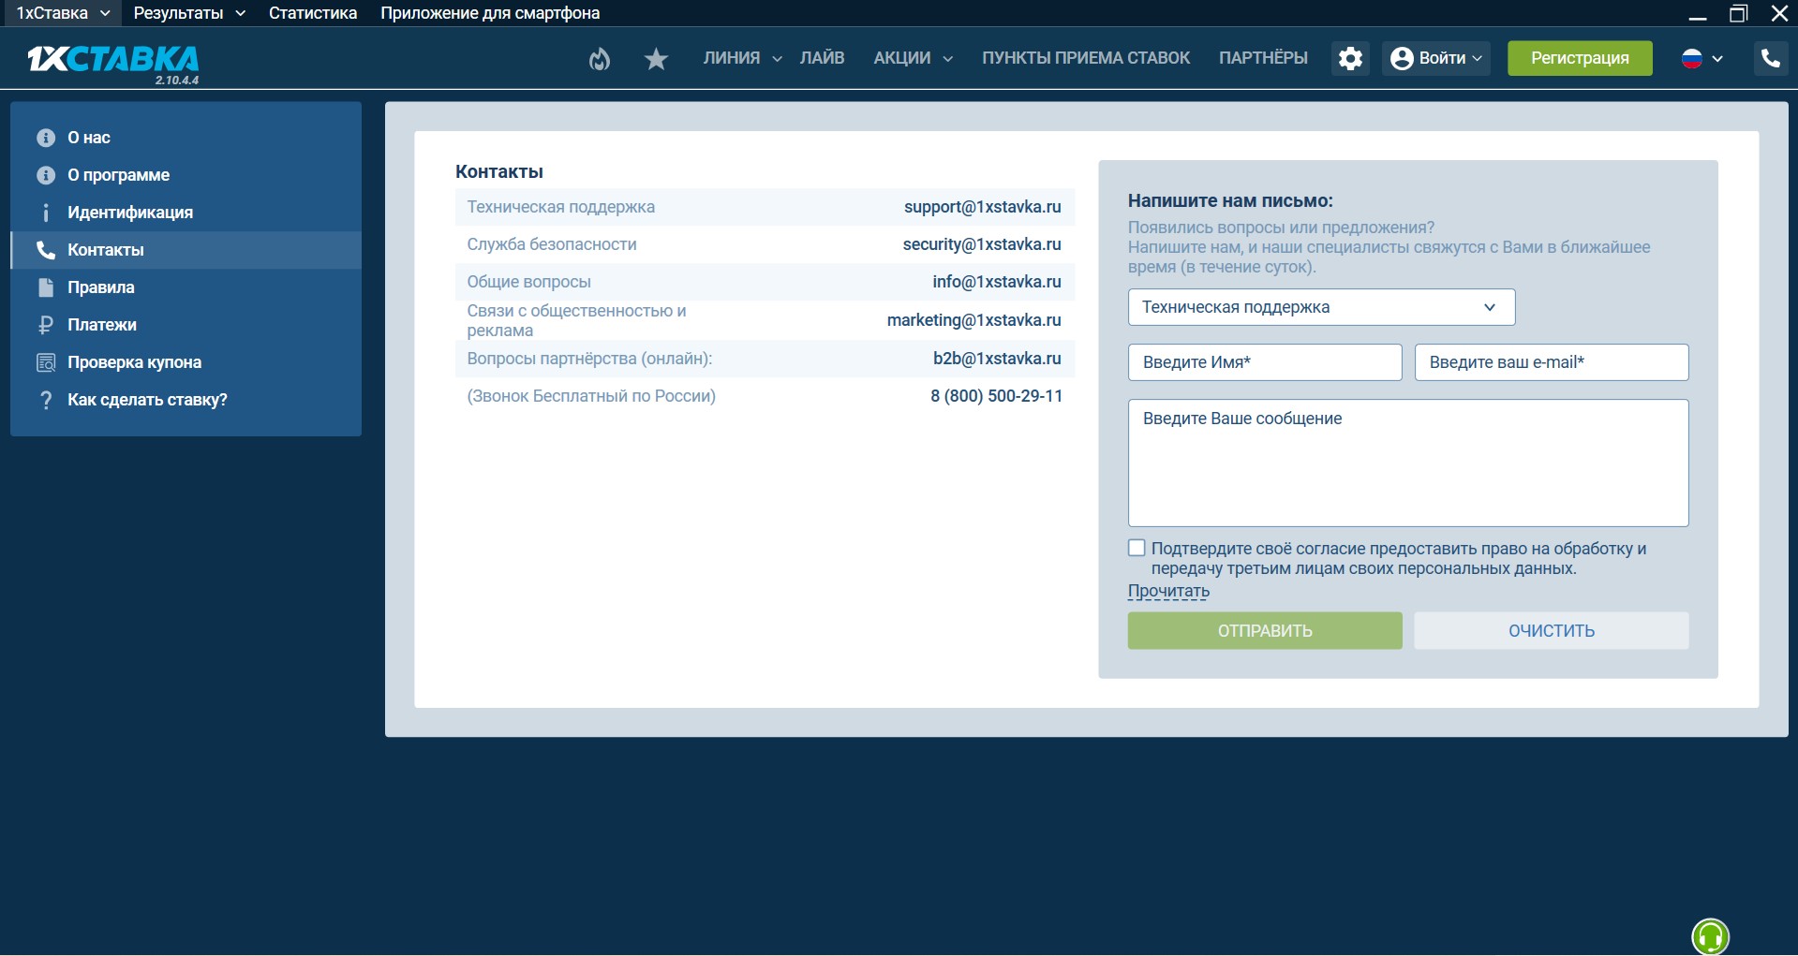Click the Общие вопросы label

[x=528, y=282]
